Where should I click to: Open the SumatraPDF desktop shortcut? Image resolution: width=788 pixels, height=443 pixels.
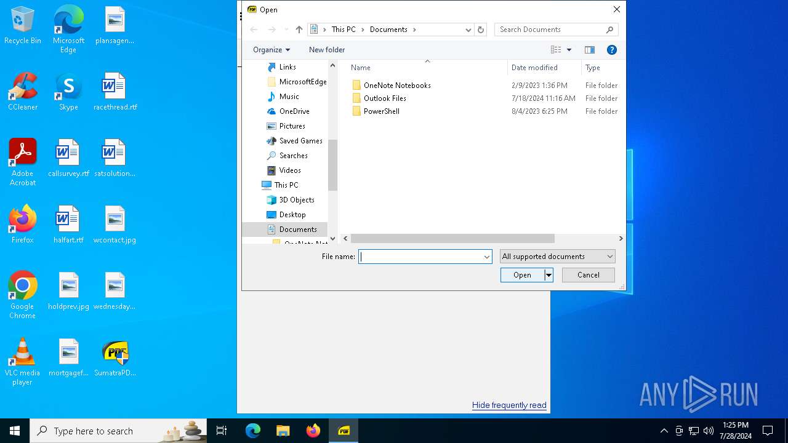115,358
